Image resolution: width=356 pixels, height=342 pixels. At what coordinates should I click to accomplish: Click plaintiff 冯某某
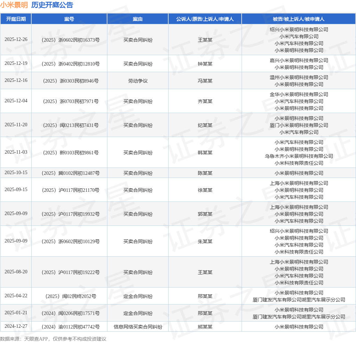pos(205,81)
